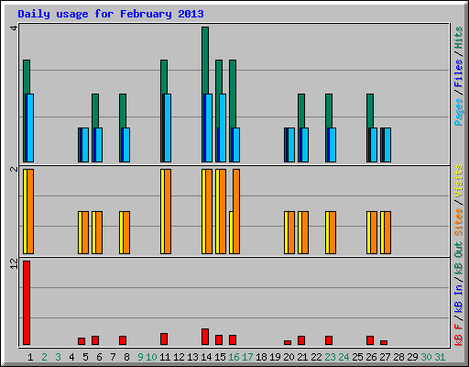Select day label 21 on the x-axis
469x367 pixels.
point(302,357)
